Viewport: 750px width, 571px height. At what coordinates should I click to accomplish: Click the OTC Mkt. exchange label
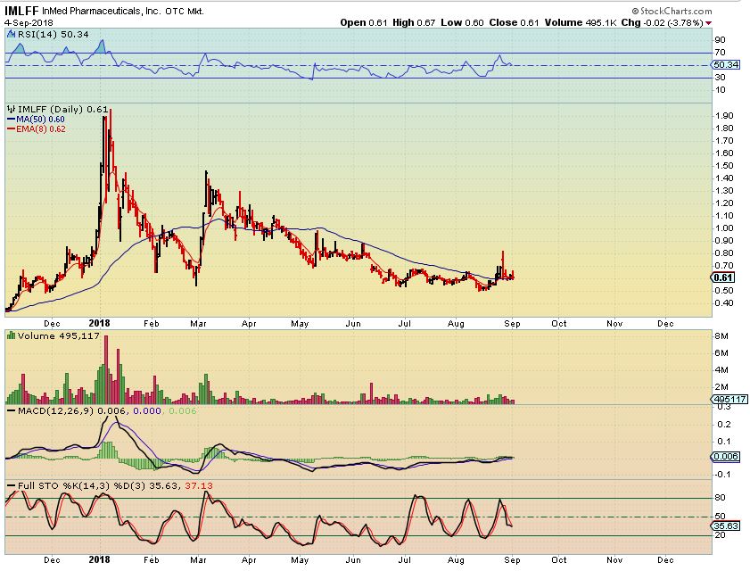tap(185, 11)
